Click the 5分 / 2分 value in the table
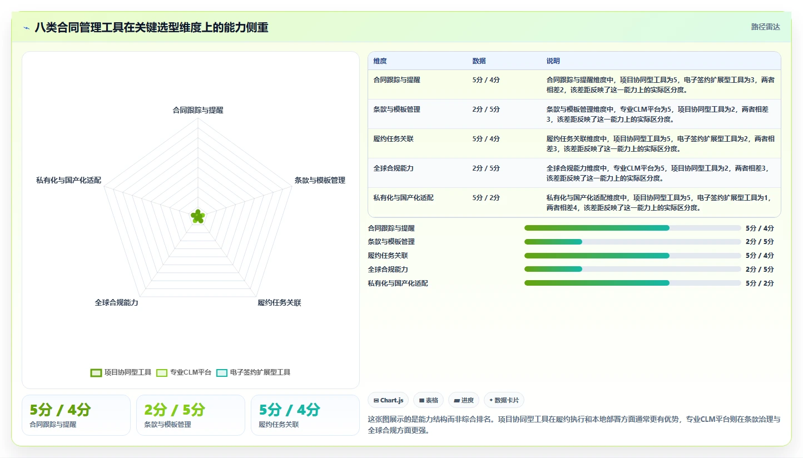803x458 pixels. click(x=486, y=198)
